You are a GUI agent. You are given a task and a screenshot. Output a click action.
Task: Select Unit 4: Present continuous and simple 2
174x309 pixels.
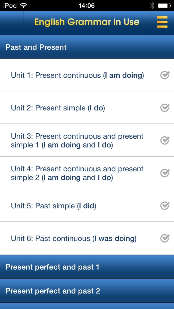77,173
